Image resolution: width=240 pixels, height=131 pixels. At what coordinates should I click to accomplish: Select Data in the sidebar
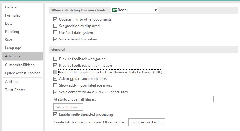coord(22,24)
